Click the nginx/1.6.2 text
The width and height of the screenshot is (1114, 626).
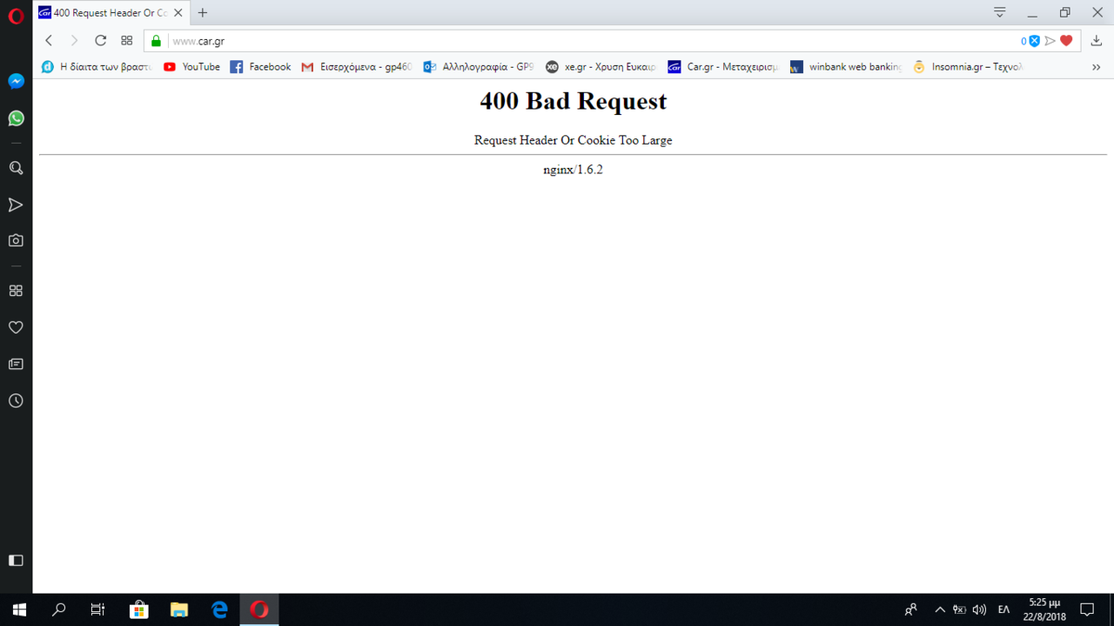pos(573,170)
